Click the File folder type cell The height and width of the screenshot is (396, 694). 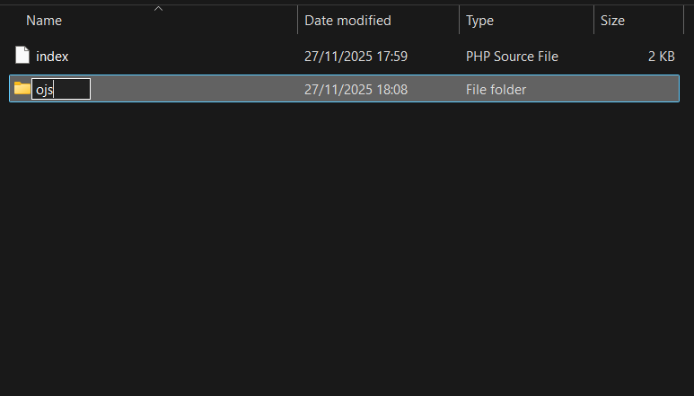point(496,90)
